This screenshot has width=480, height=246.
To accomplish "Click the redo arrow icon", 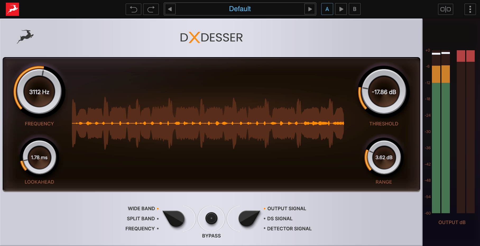I will tap(151, 9).
